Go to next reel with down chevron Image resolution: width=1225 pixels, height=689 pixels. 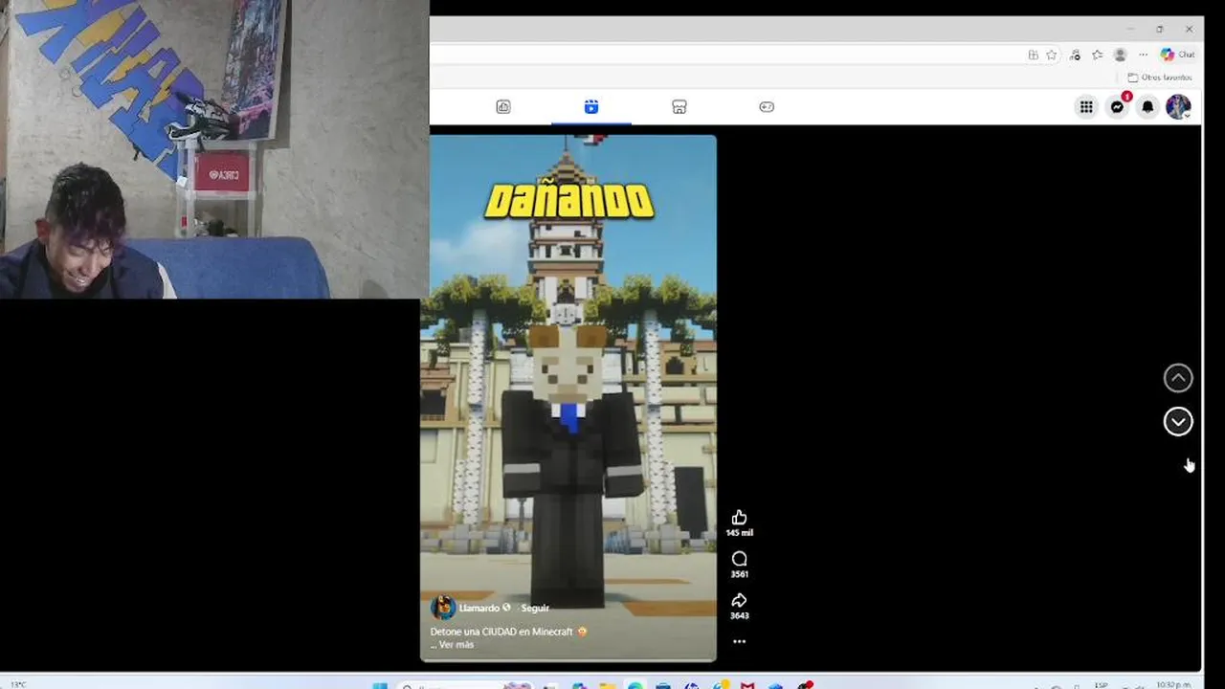[x=1178, y=422]
